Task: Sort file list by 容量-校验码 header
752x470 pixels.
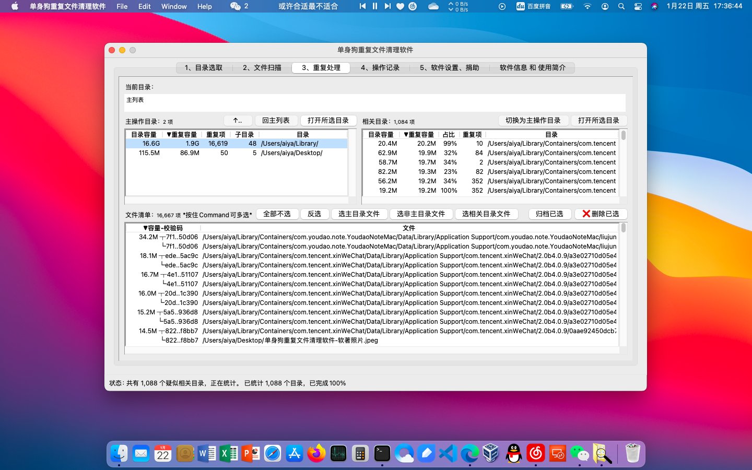Action: pyautogui.click(x=163, y=228)
